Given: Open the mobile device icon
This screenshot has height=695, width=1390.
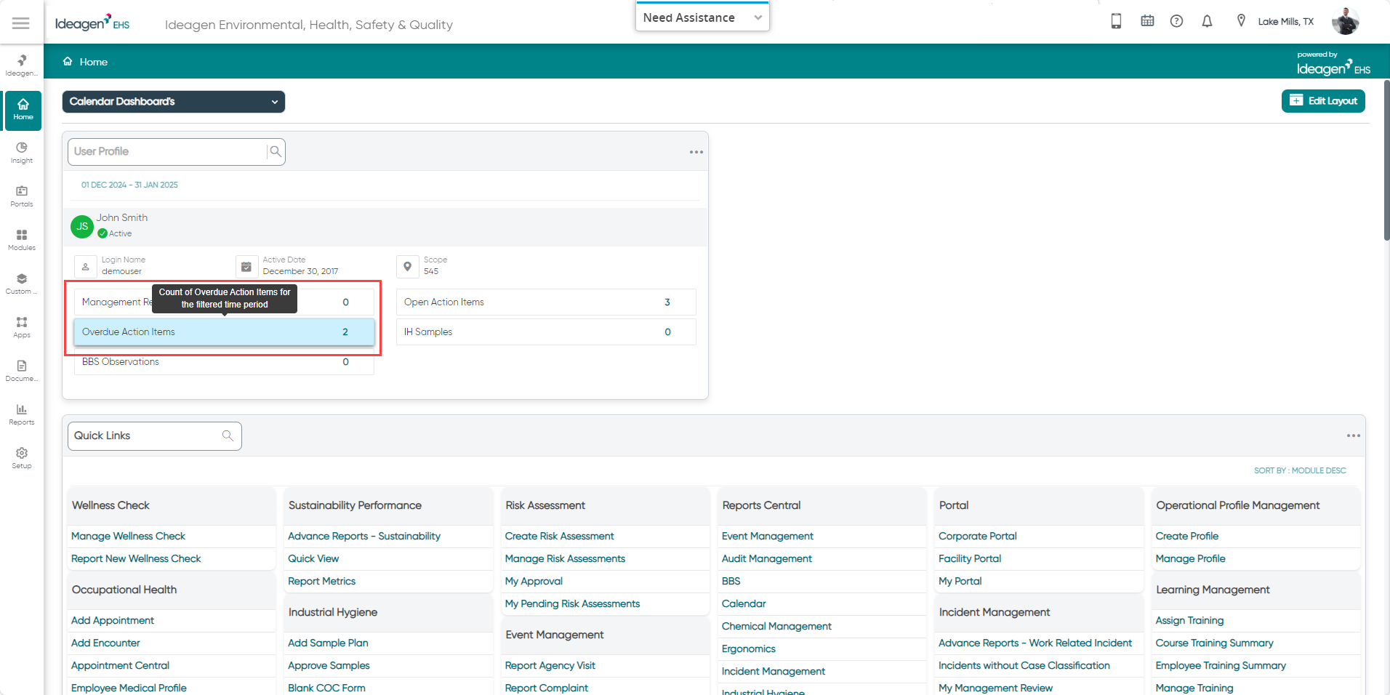Looking at the screenshot, I should point(1116,21).
